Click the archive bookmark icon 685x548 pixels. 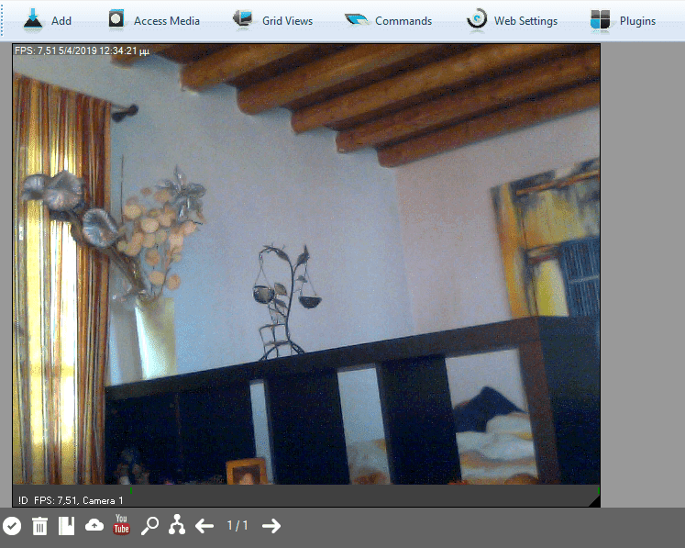(66, 526)
